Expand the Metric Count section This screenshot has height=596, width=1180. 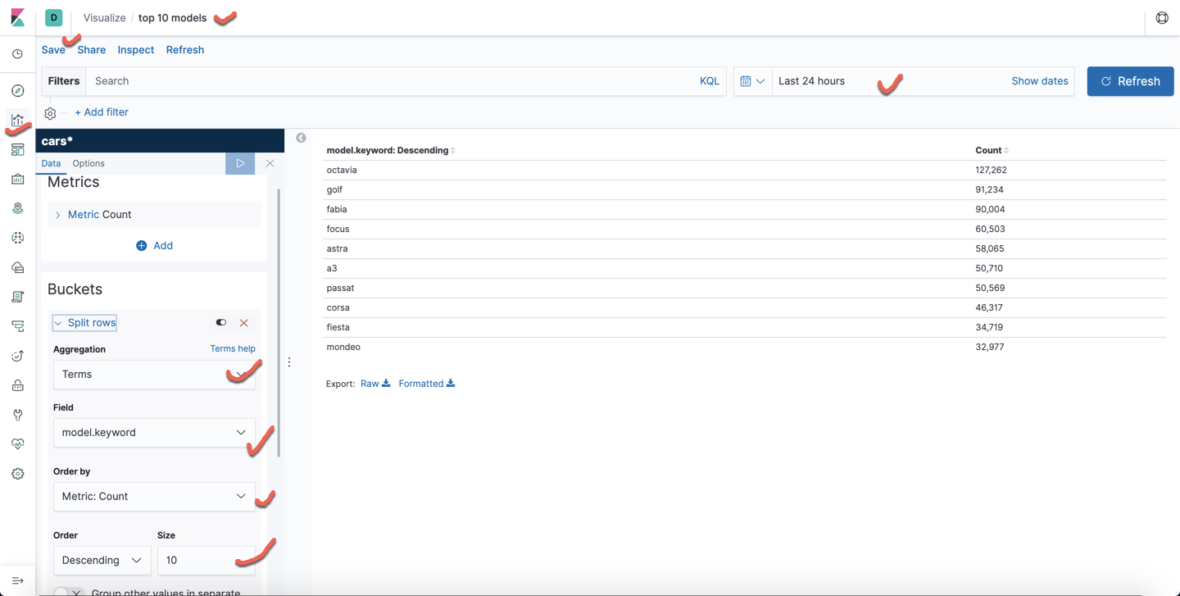(98, 214)
